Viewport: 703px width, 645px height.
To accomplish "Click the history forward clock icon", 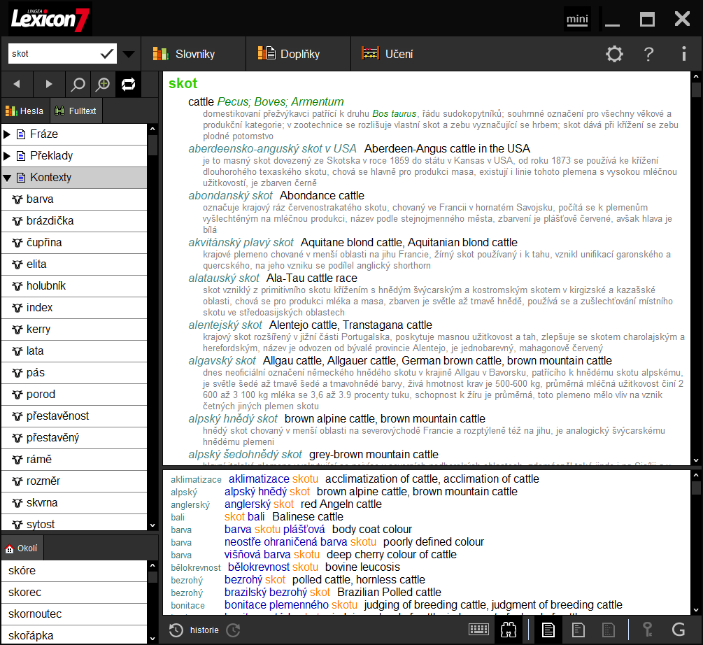I will tap(233, 630).
